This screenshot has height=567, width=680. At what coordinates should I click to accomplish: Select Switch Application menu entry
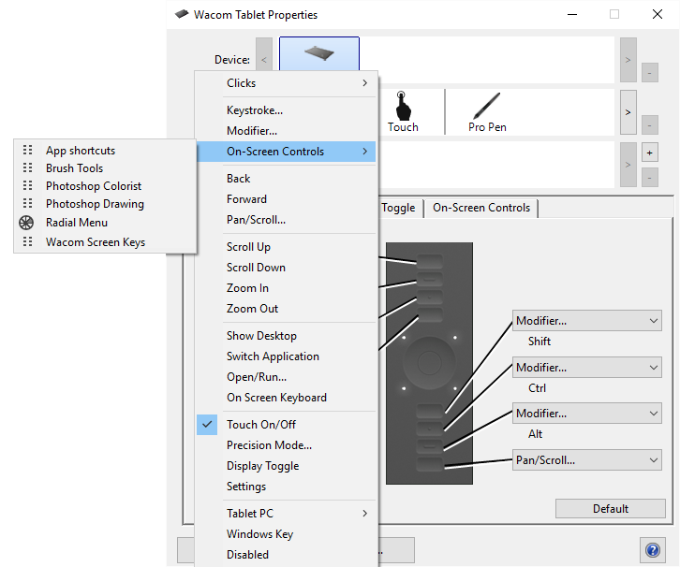(287, 356)
